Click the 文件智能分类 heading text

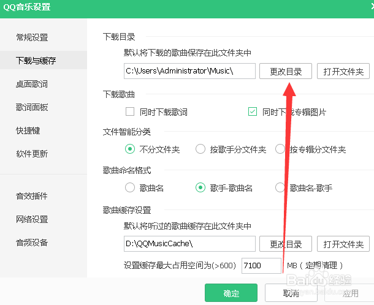coord(127,132)
